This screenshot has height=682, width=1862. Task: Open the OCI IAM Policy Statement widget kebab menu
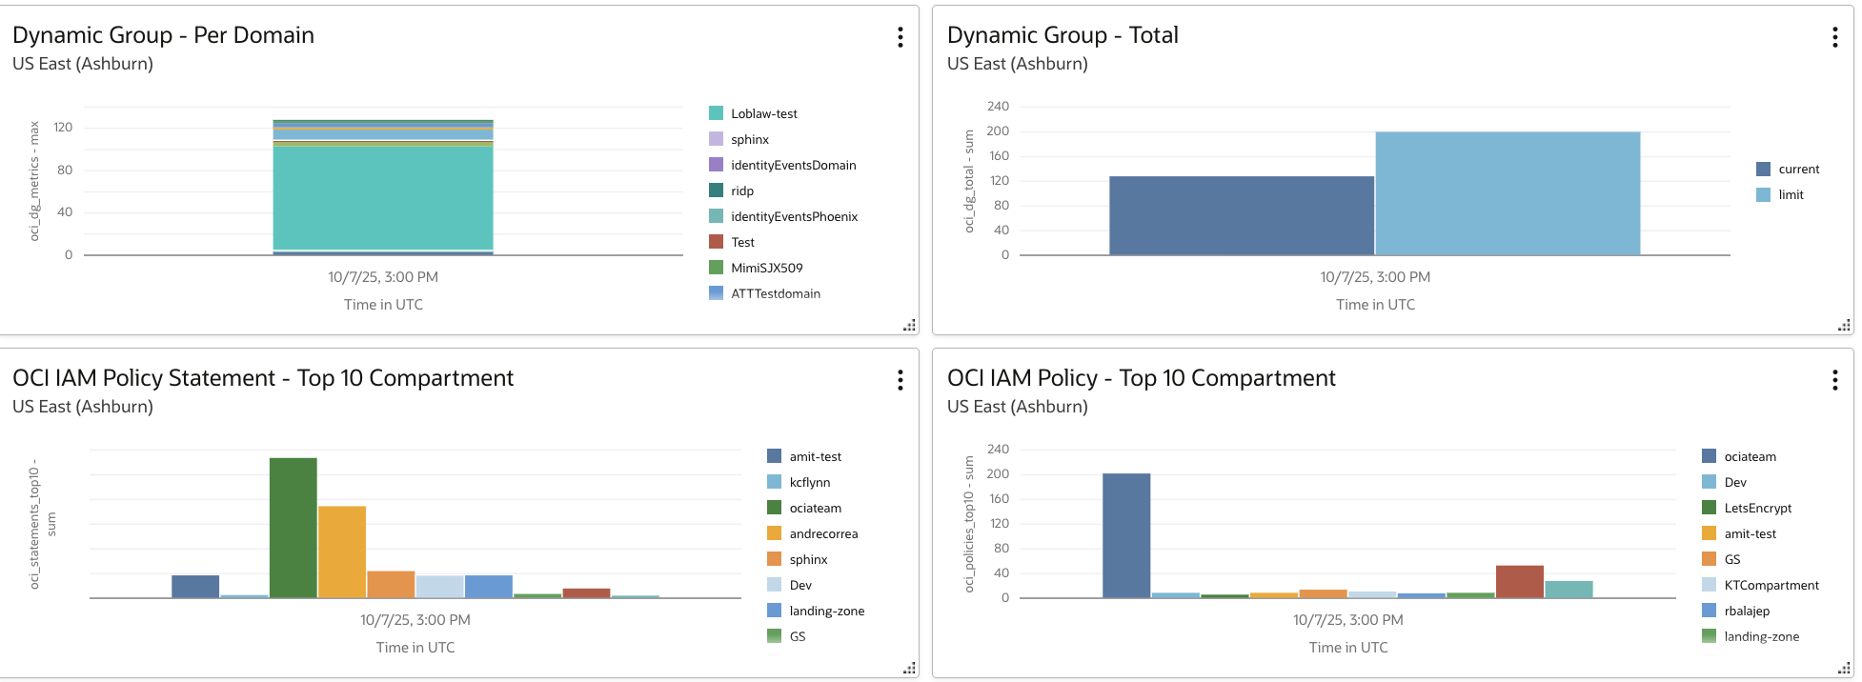(900, 380)
